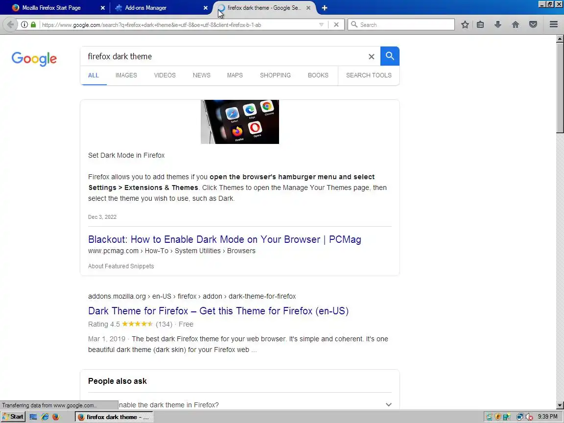Switch to NEWS results
The height and width of the screenshot is (423, 564).
(x=201, y=75)
